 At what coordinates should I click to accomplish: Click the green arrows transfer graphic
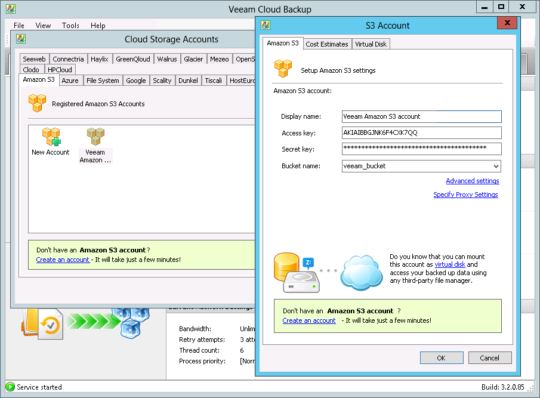pos(93,321)
